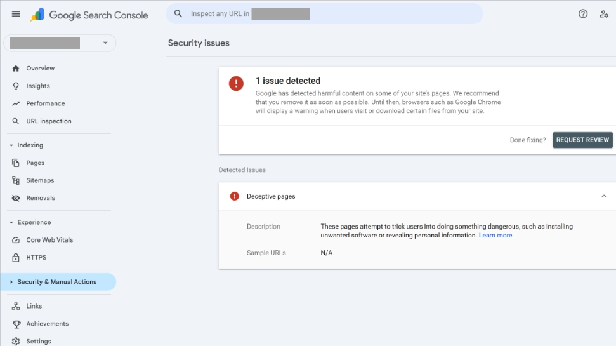Click the Detected Issues label

[242, 170]
